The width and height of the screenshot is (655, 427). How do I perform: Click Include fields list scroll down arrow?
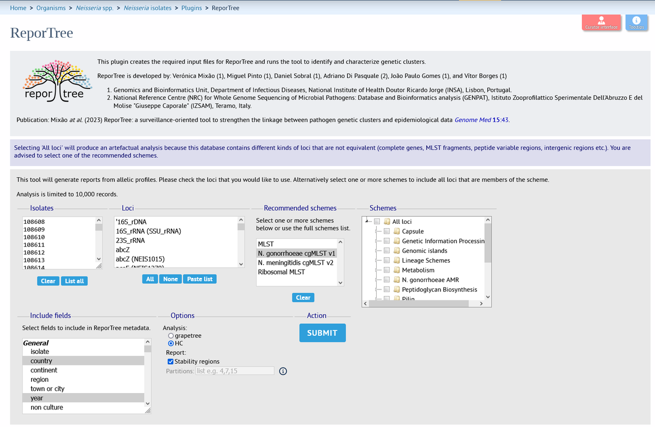(x=147, y=404)
